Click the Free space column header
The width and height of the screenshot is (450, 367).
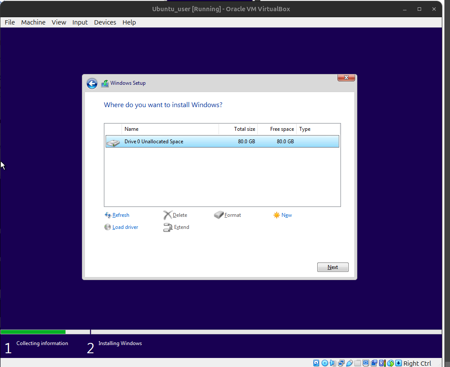coord(277,129)
